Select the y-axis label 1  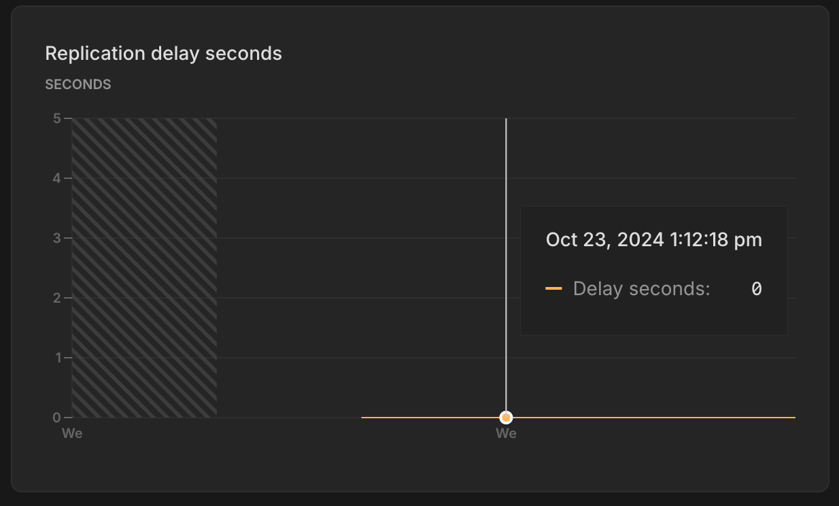point(57,358)
